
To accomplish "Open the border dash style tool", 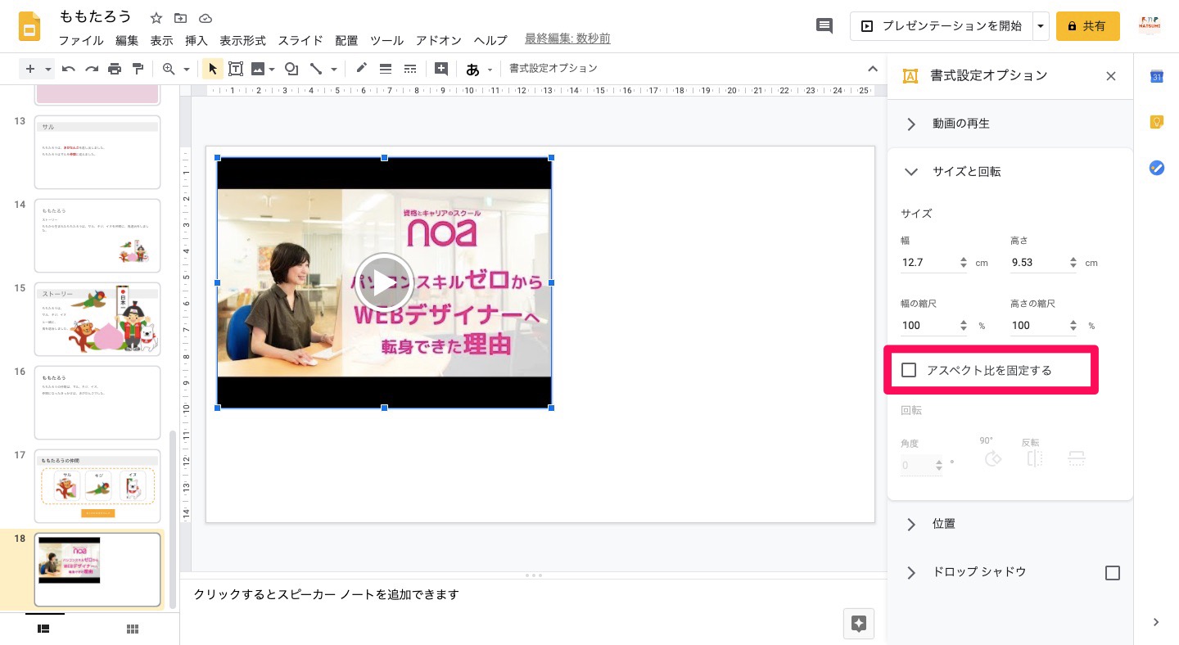I will (410, 69).
